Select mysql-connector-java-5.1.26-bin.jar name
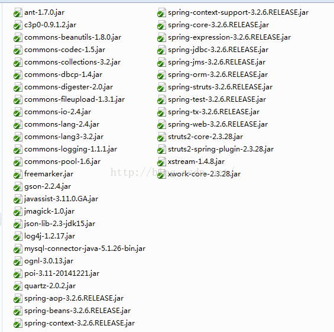The image size is (334, 332). 85,249
